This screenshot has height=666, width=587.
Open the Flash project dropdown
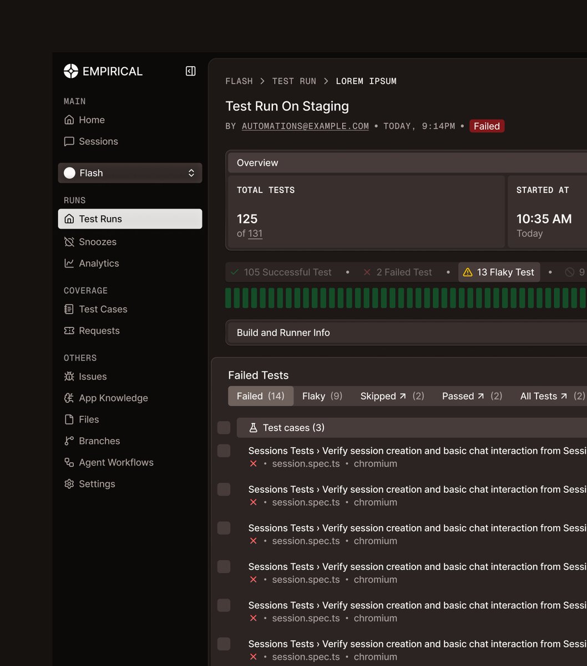[130, 173]
